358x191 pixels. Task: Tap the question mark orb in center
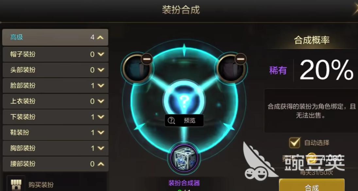click(184, 100)
